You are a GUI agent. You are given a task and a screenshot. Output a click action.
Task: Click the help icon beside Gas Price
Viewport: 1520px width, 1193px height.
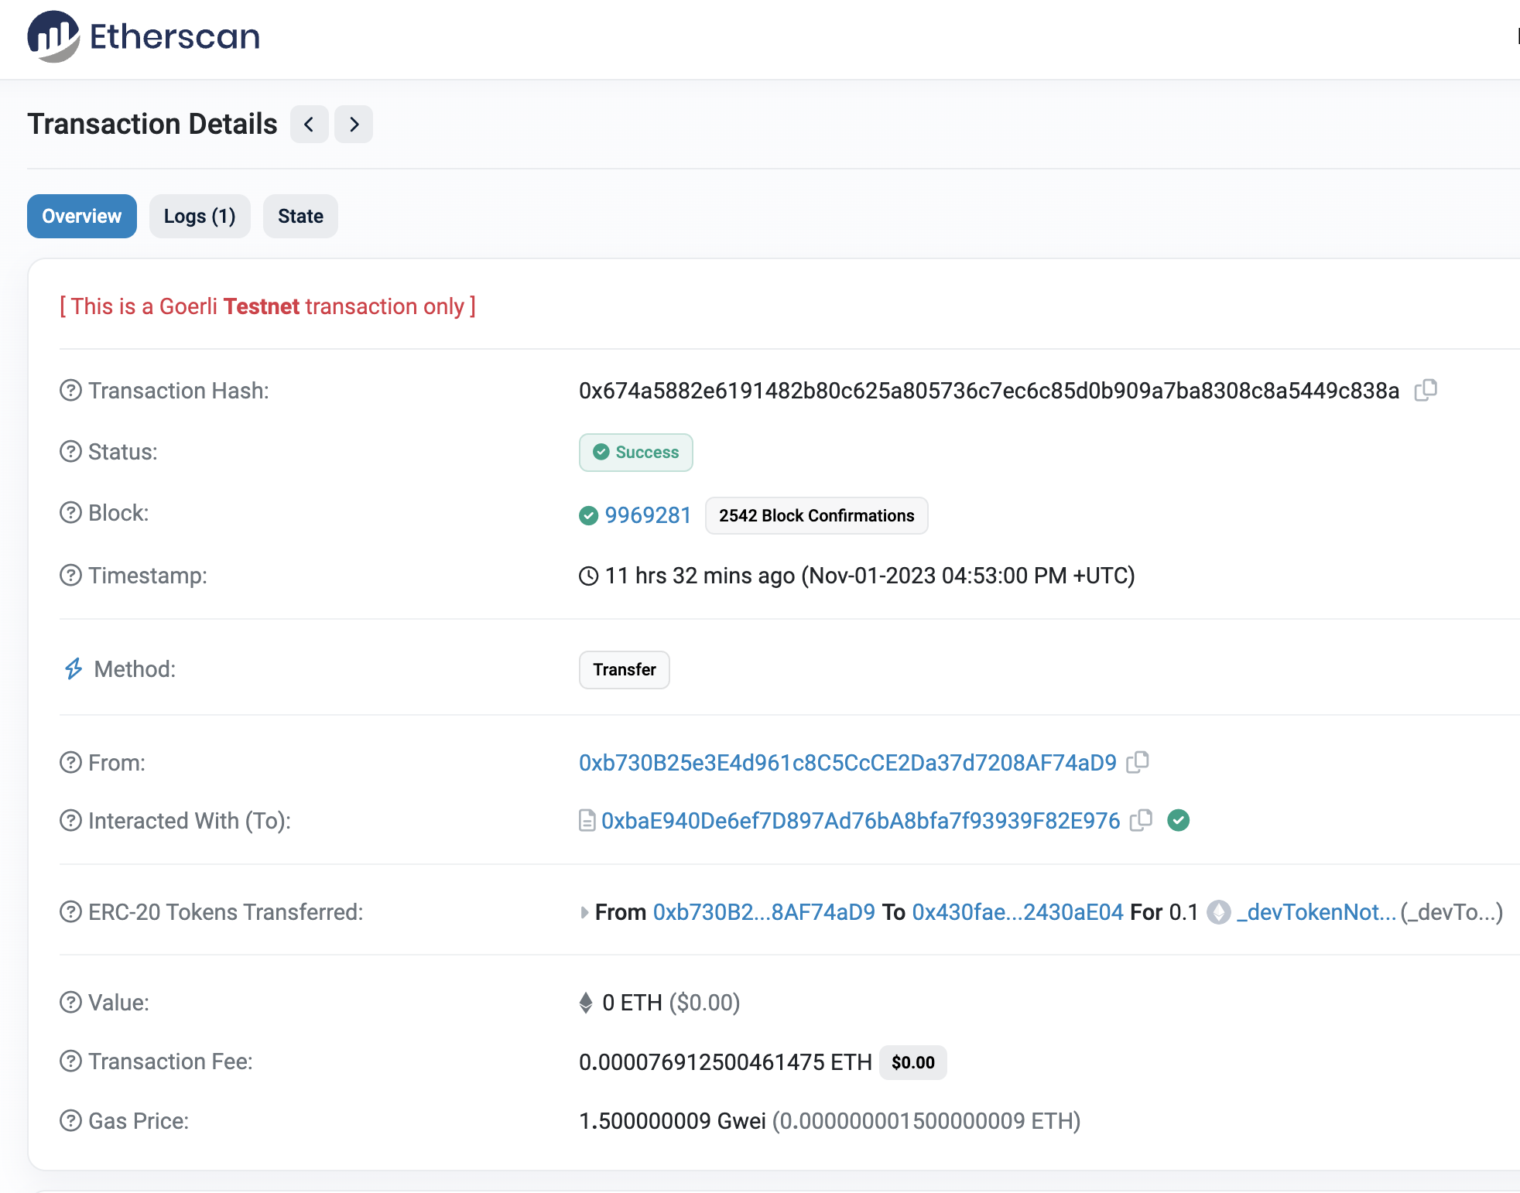click(x=70, y=1120)
